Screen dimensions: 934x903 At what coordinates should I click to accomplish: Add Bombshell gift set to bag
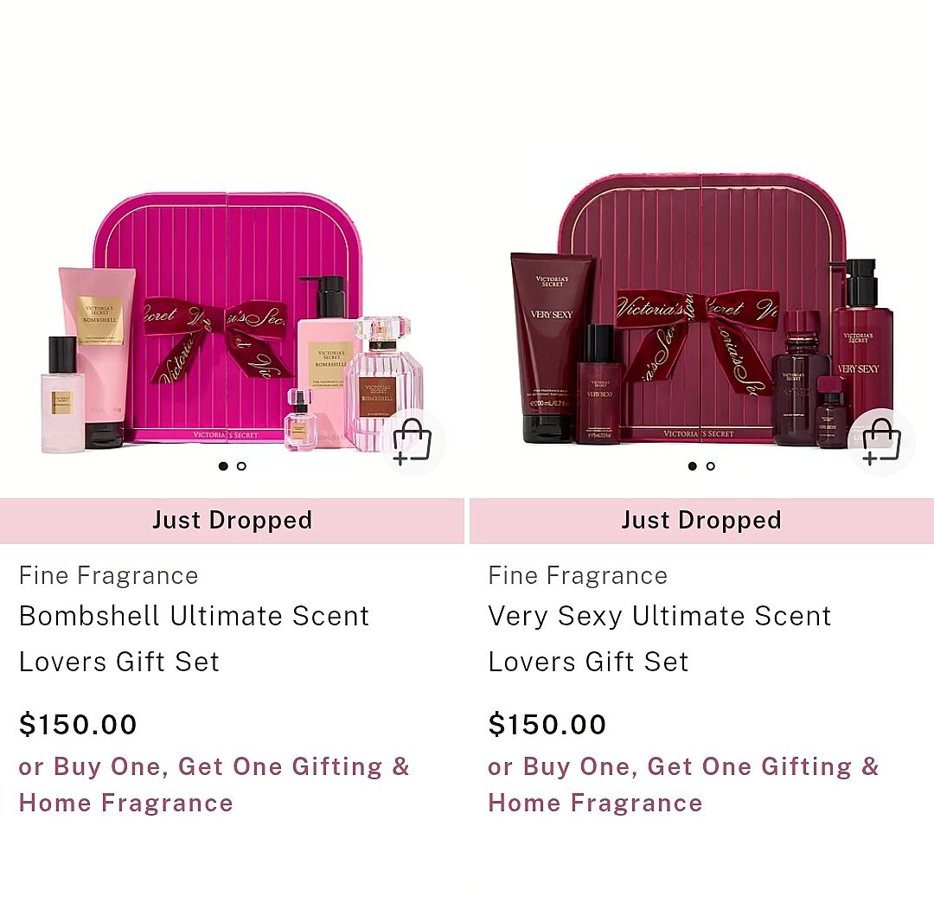pos(413,442)
